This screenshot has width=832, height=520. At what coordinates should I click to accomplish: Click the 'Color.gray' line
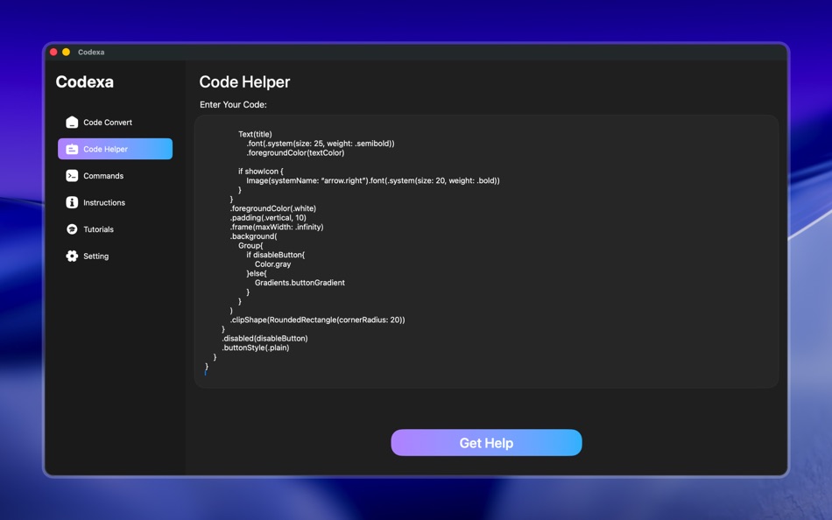272,264
